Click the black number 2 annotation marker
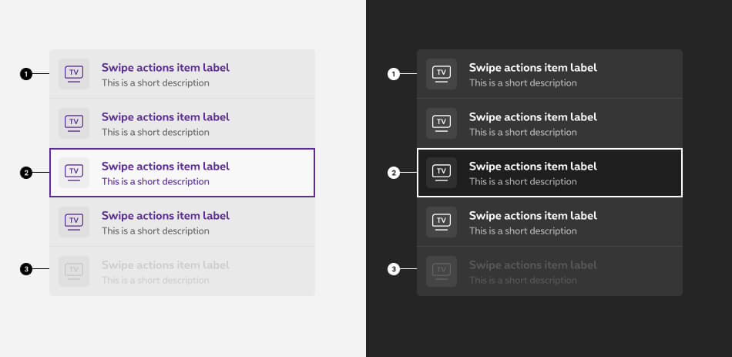The height and width of the screenshot is (357, 732). coord(26,173)
